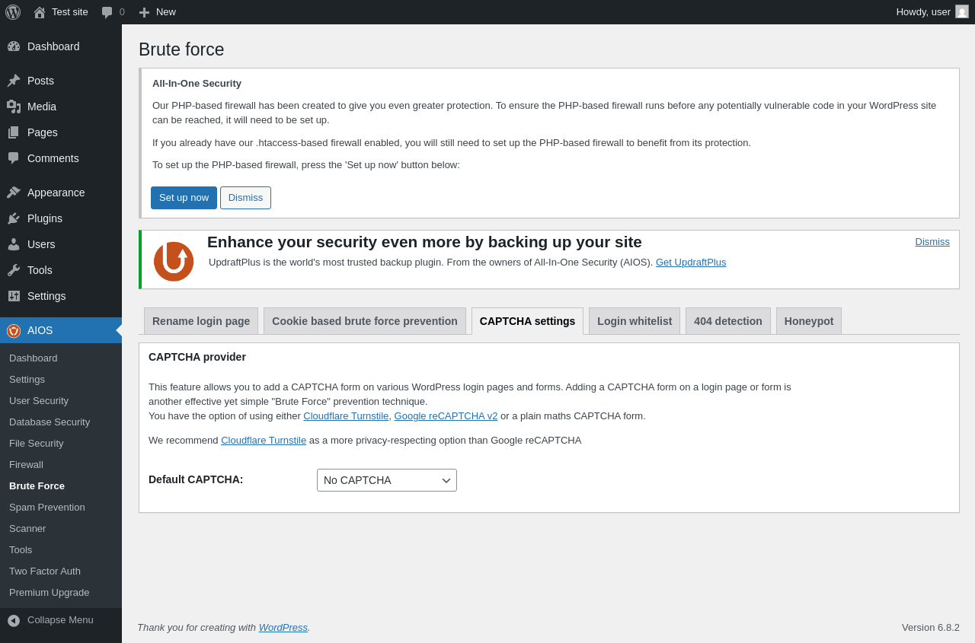The image size is (975, 643).
Task: Click the Comments speech bubble sidebar icon
Action: click(14, 158)
